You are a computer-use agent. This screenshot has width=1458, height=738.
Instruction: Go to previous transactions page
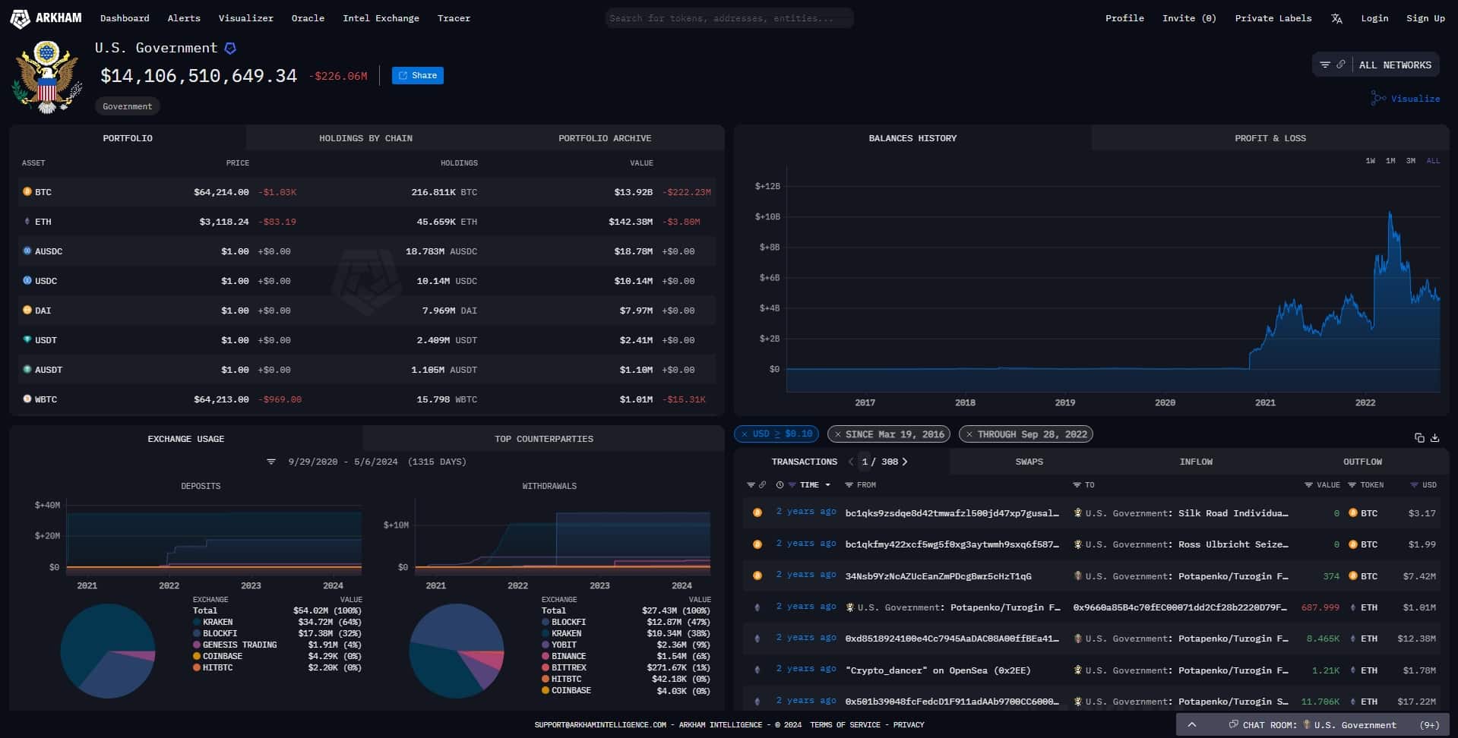click(851, 462)
